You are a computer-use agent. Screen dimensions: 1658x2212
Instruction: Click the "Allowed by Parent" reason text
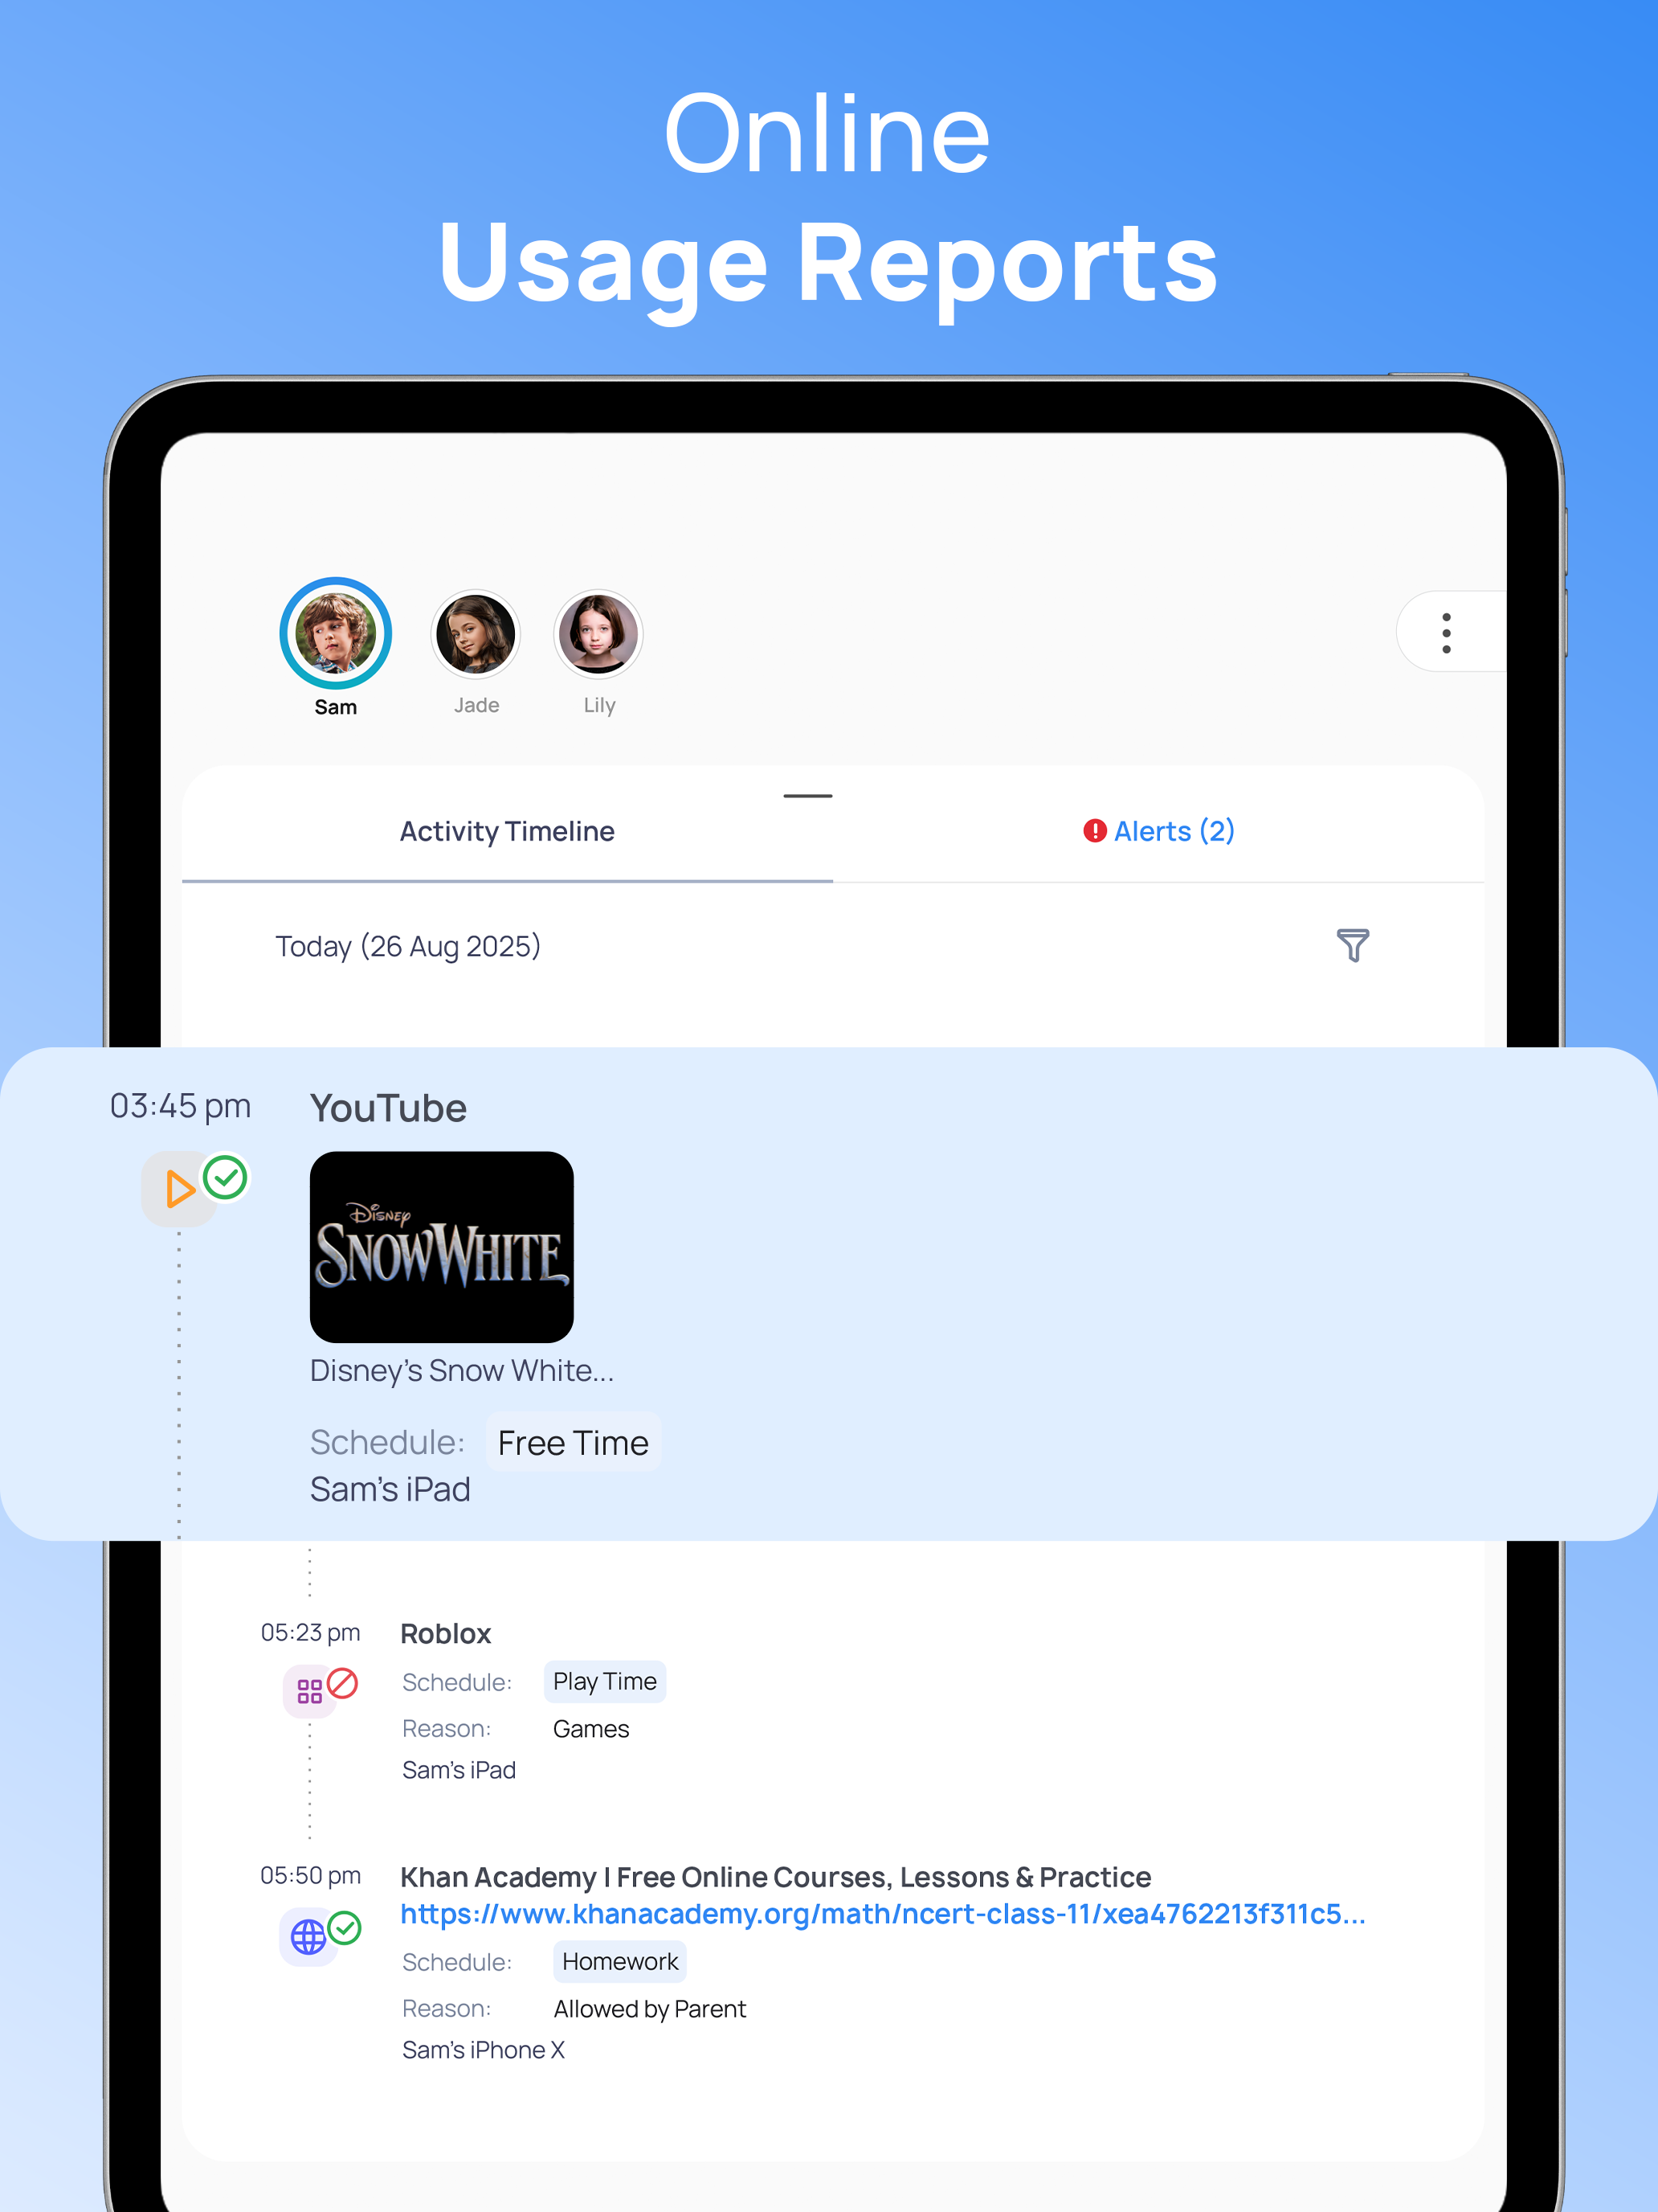coord(650,2008)
